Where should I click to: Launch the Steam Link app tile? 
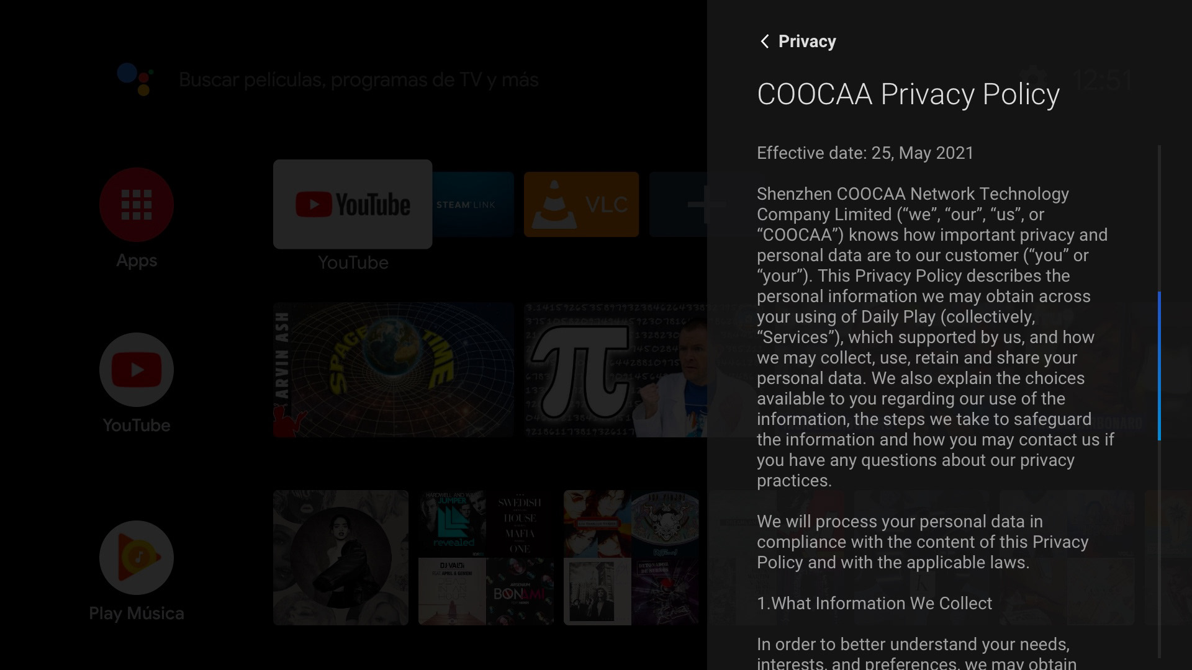(x=473, y=204)
